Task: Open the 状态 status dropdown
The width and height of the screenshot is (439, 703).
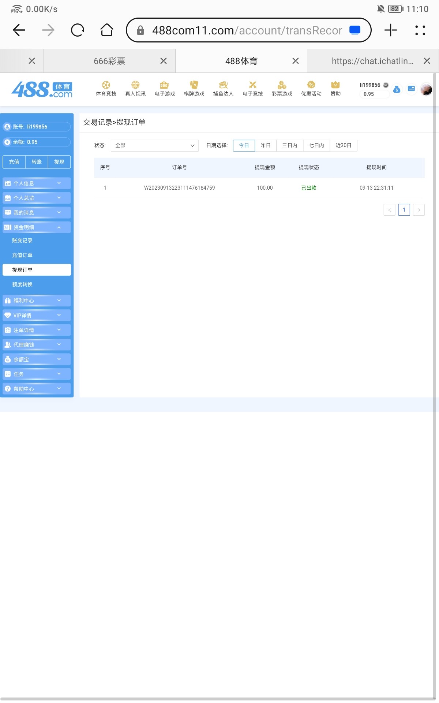Action: [154, 145]
